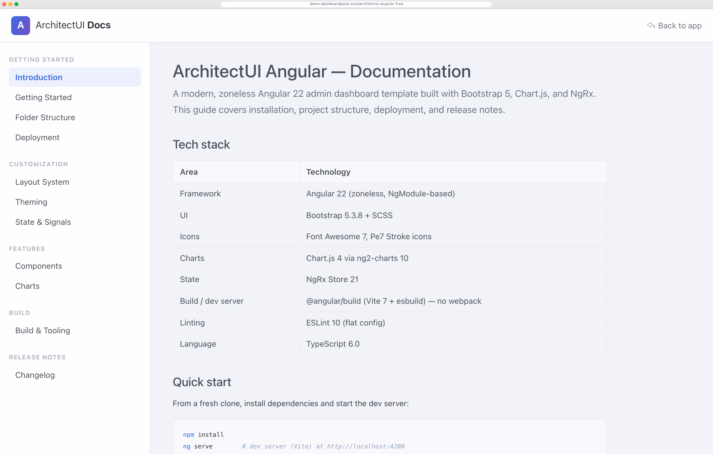Click the main Documentation page title
Image resolution: width=713 pixels, height=454 pixels.
(322, 71)
